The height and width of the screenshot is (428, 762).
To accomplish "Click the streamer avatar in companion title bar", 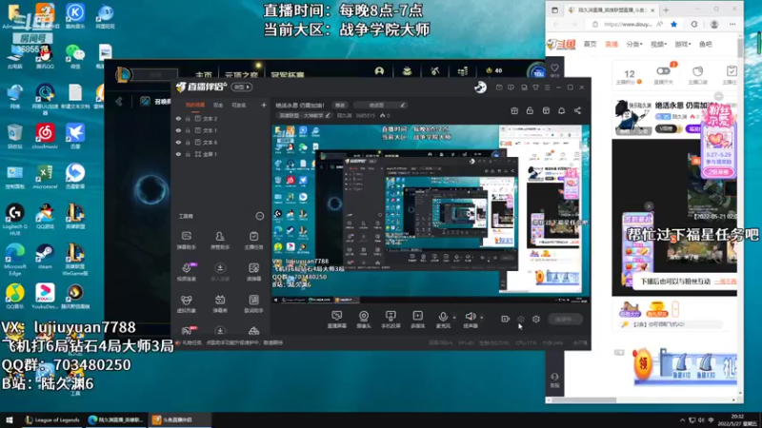I will pyautogui.click(x=480, y=87).
